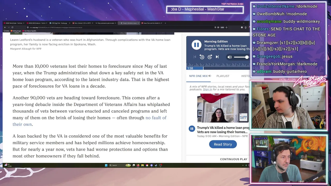Image resolution: width=331 pixels, height=186 pixels.
Task: Switch to Dgg Chat Destiny.gg tab
Action: tap(59, 23)
